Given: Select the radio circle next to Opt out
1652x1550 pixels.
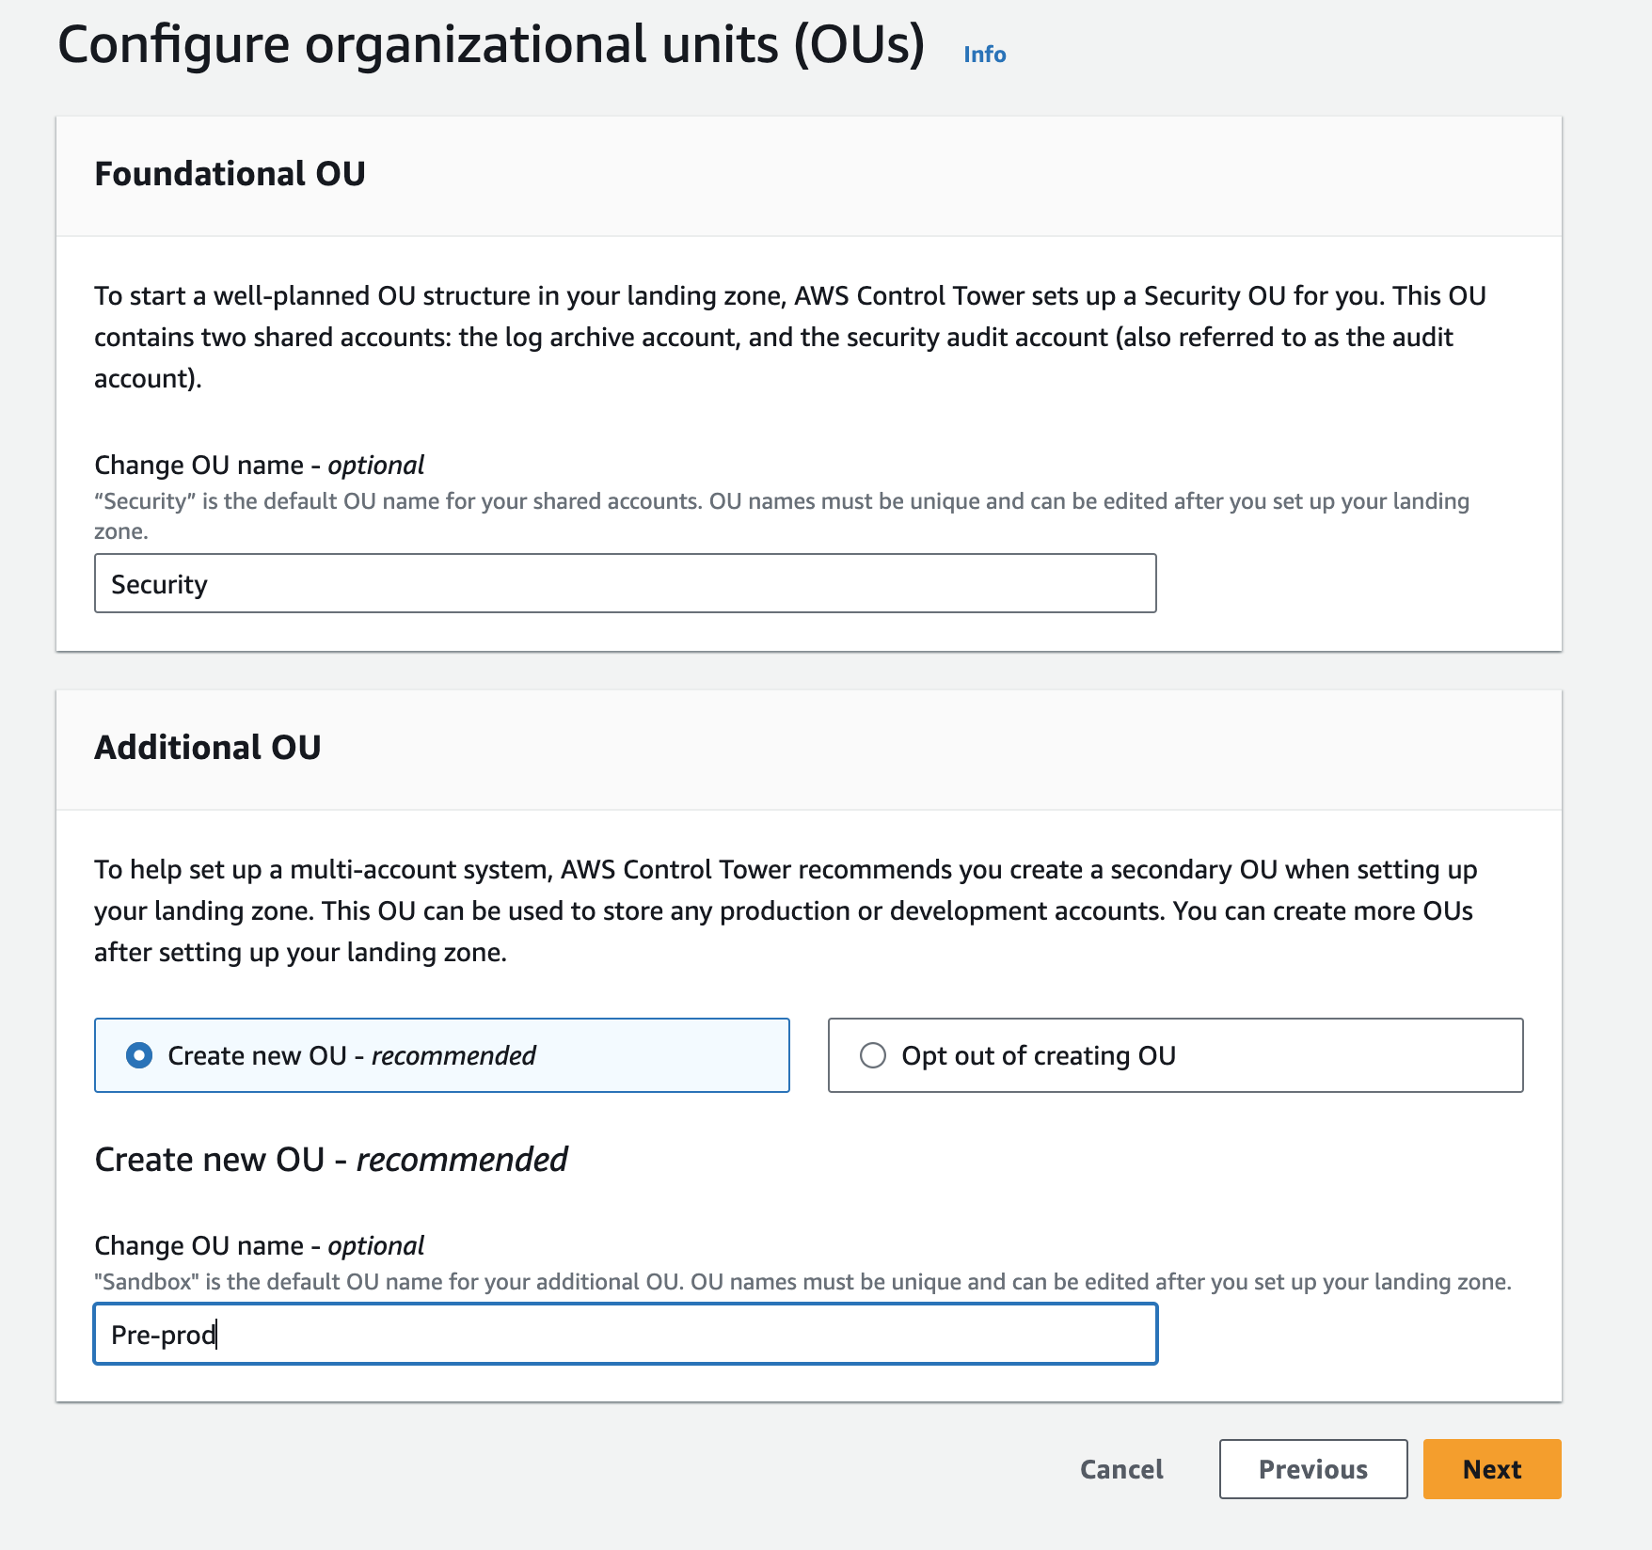Looking at the screenshot, I should (875, 1055).
